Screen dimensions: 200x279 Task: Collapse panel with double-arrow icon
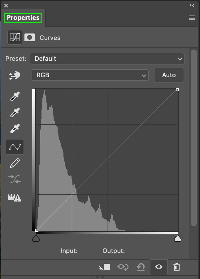[192, 5]
